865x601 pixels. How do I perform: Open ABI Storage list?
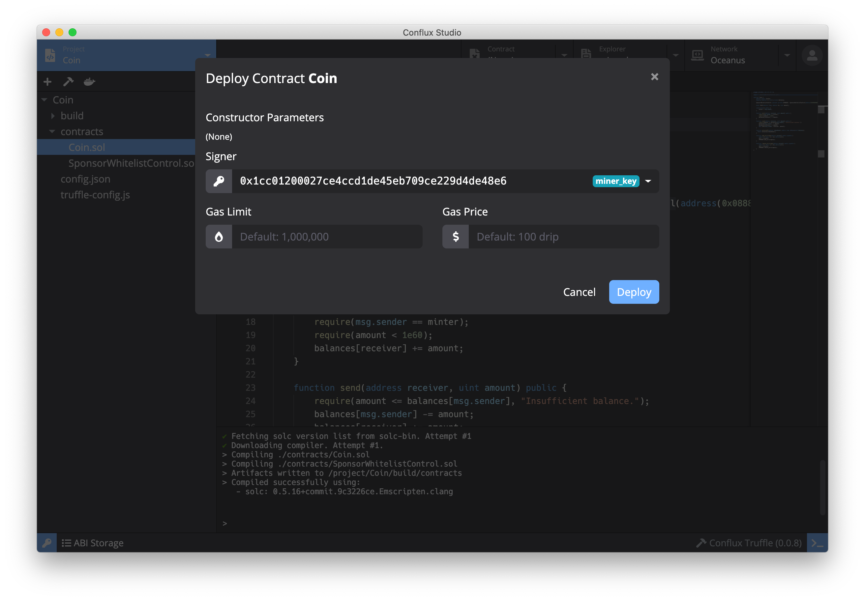tap(93, 543)
